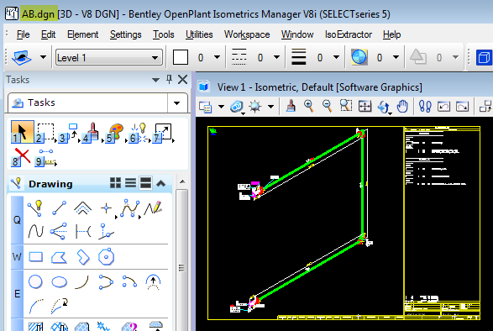Screen dimensions: 493x331
Task: Choose the Place Circle tool
Action: tap(35, 281)
